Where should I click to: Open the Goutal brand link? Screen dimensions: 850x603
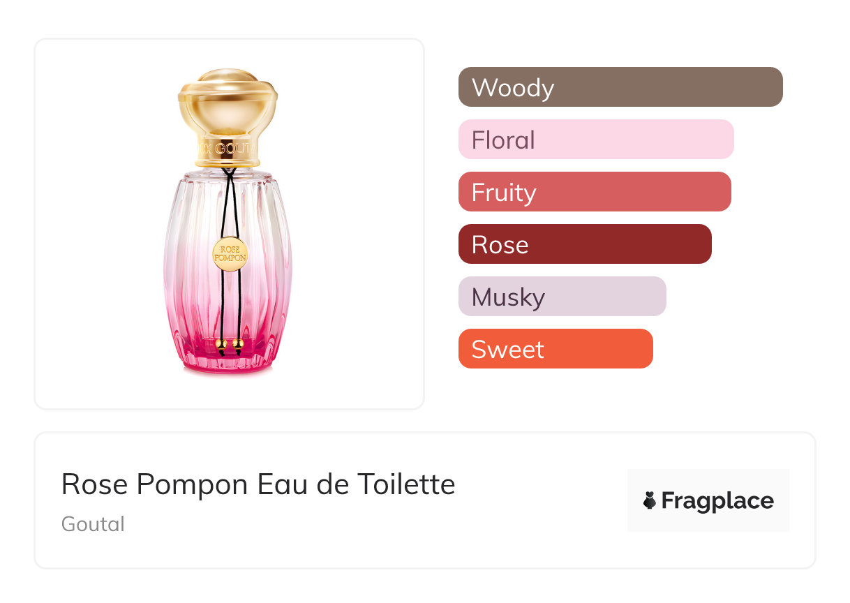click(x=93, y=524)
